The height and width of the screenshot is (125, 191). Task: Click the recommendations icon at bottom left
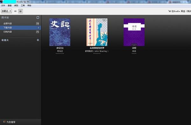coord(4,122)
